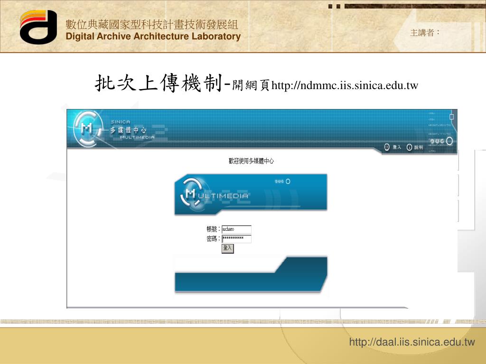Click the Digital Archive Architecture Laboratory heading text

coord(153,36)
